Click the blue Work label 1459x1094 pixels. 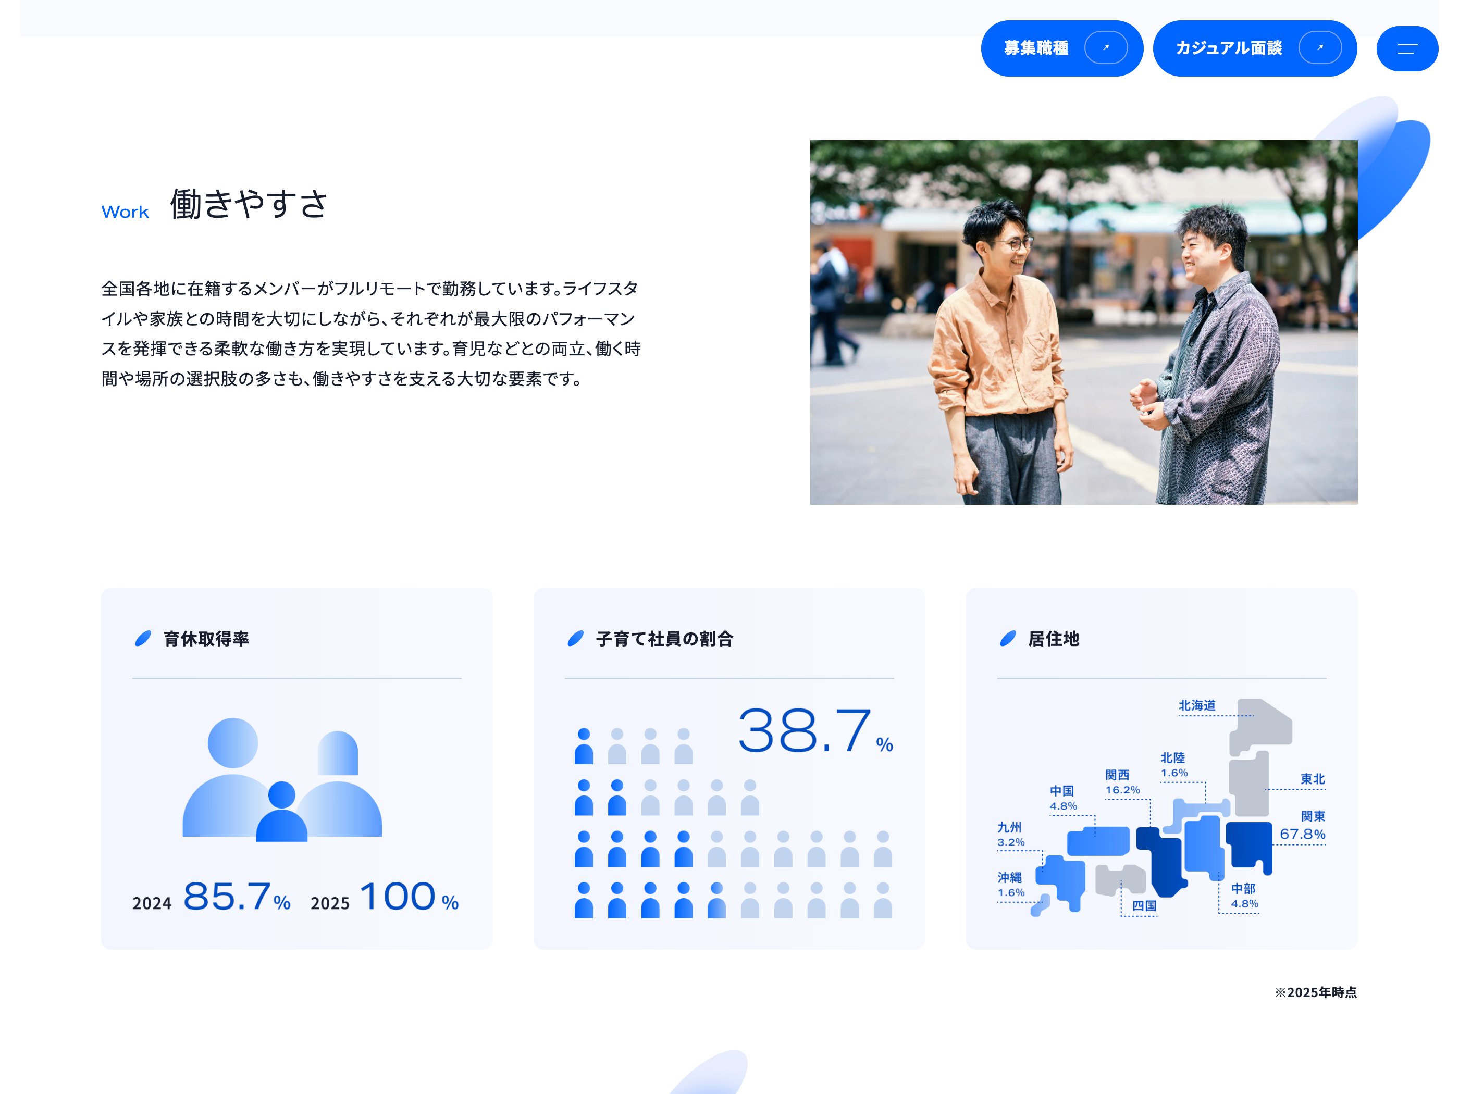tap(125, 213)
